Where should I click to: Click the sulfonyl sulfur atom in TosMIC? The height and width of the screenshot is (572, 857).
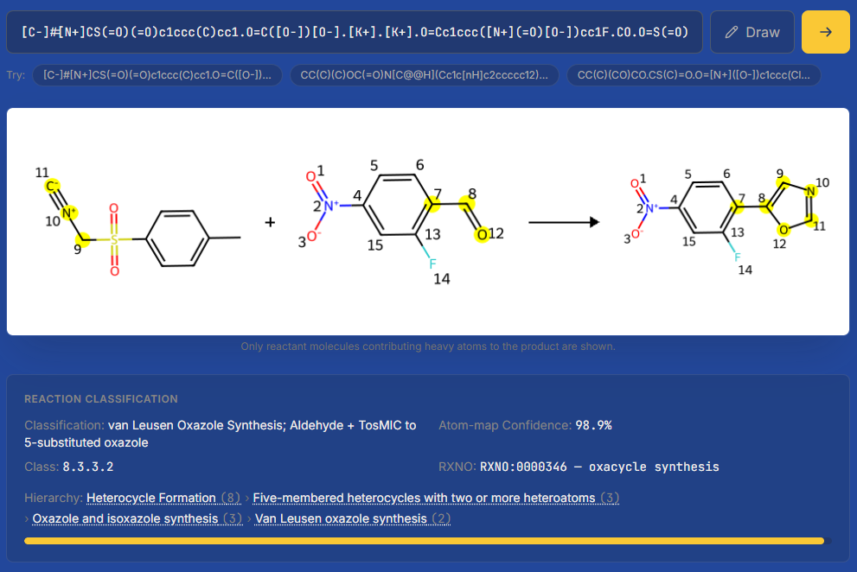114,240
